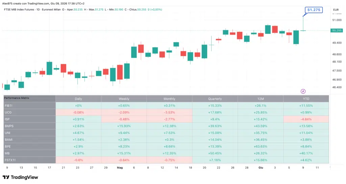Select the YTD column header
Viewport: 346px width, 184px height.
[306, 99]
